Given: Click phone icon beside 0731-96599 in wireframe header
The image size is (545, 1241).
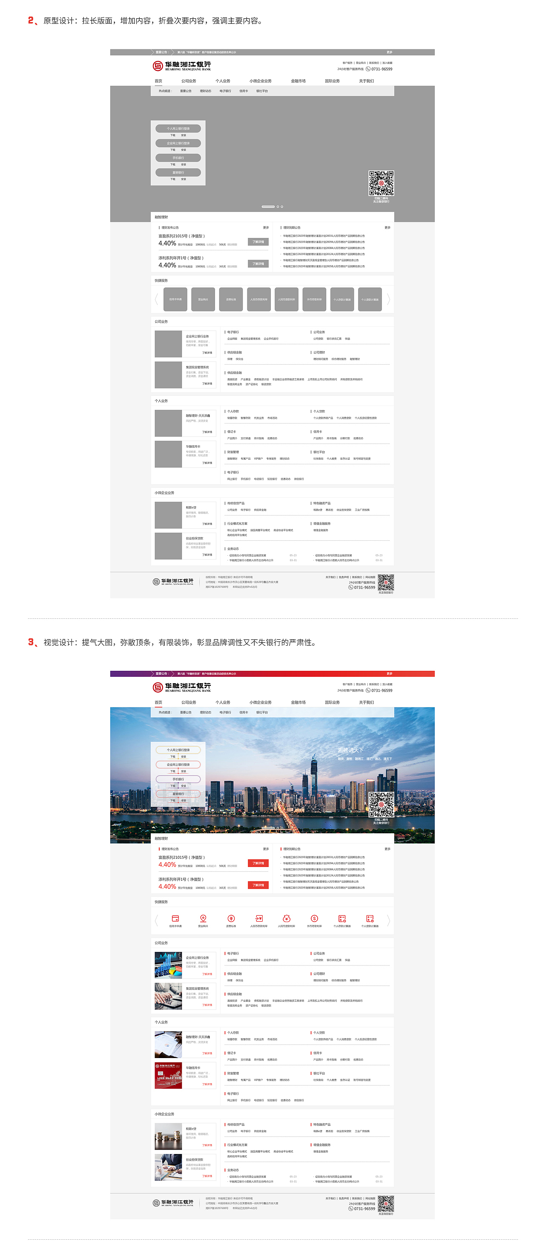Looking at the screenshot, I should click(x=368, y=69).
